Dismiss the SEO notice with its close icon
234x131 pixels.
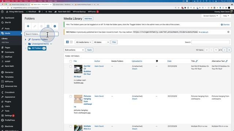[228, 32]
